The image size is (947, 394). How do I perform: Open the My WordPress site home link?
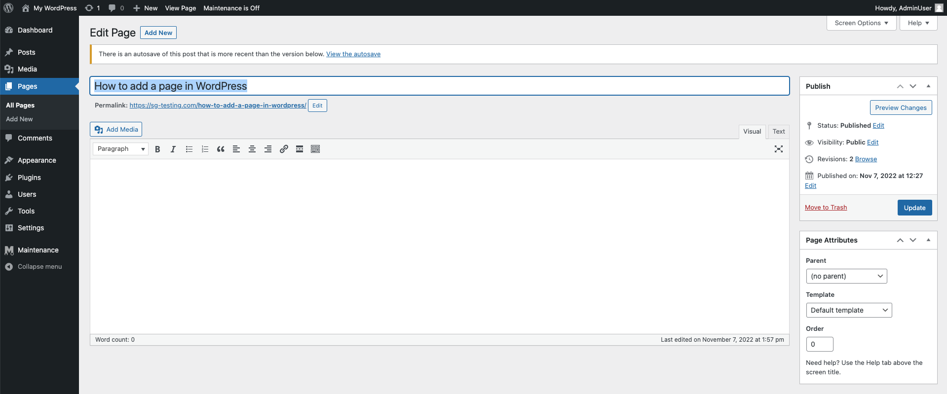[x=49, y=8]
